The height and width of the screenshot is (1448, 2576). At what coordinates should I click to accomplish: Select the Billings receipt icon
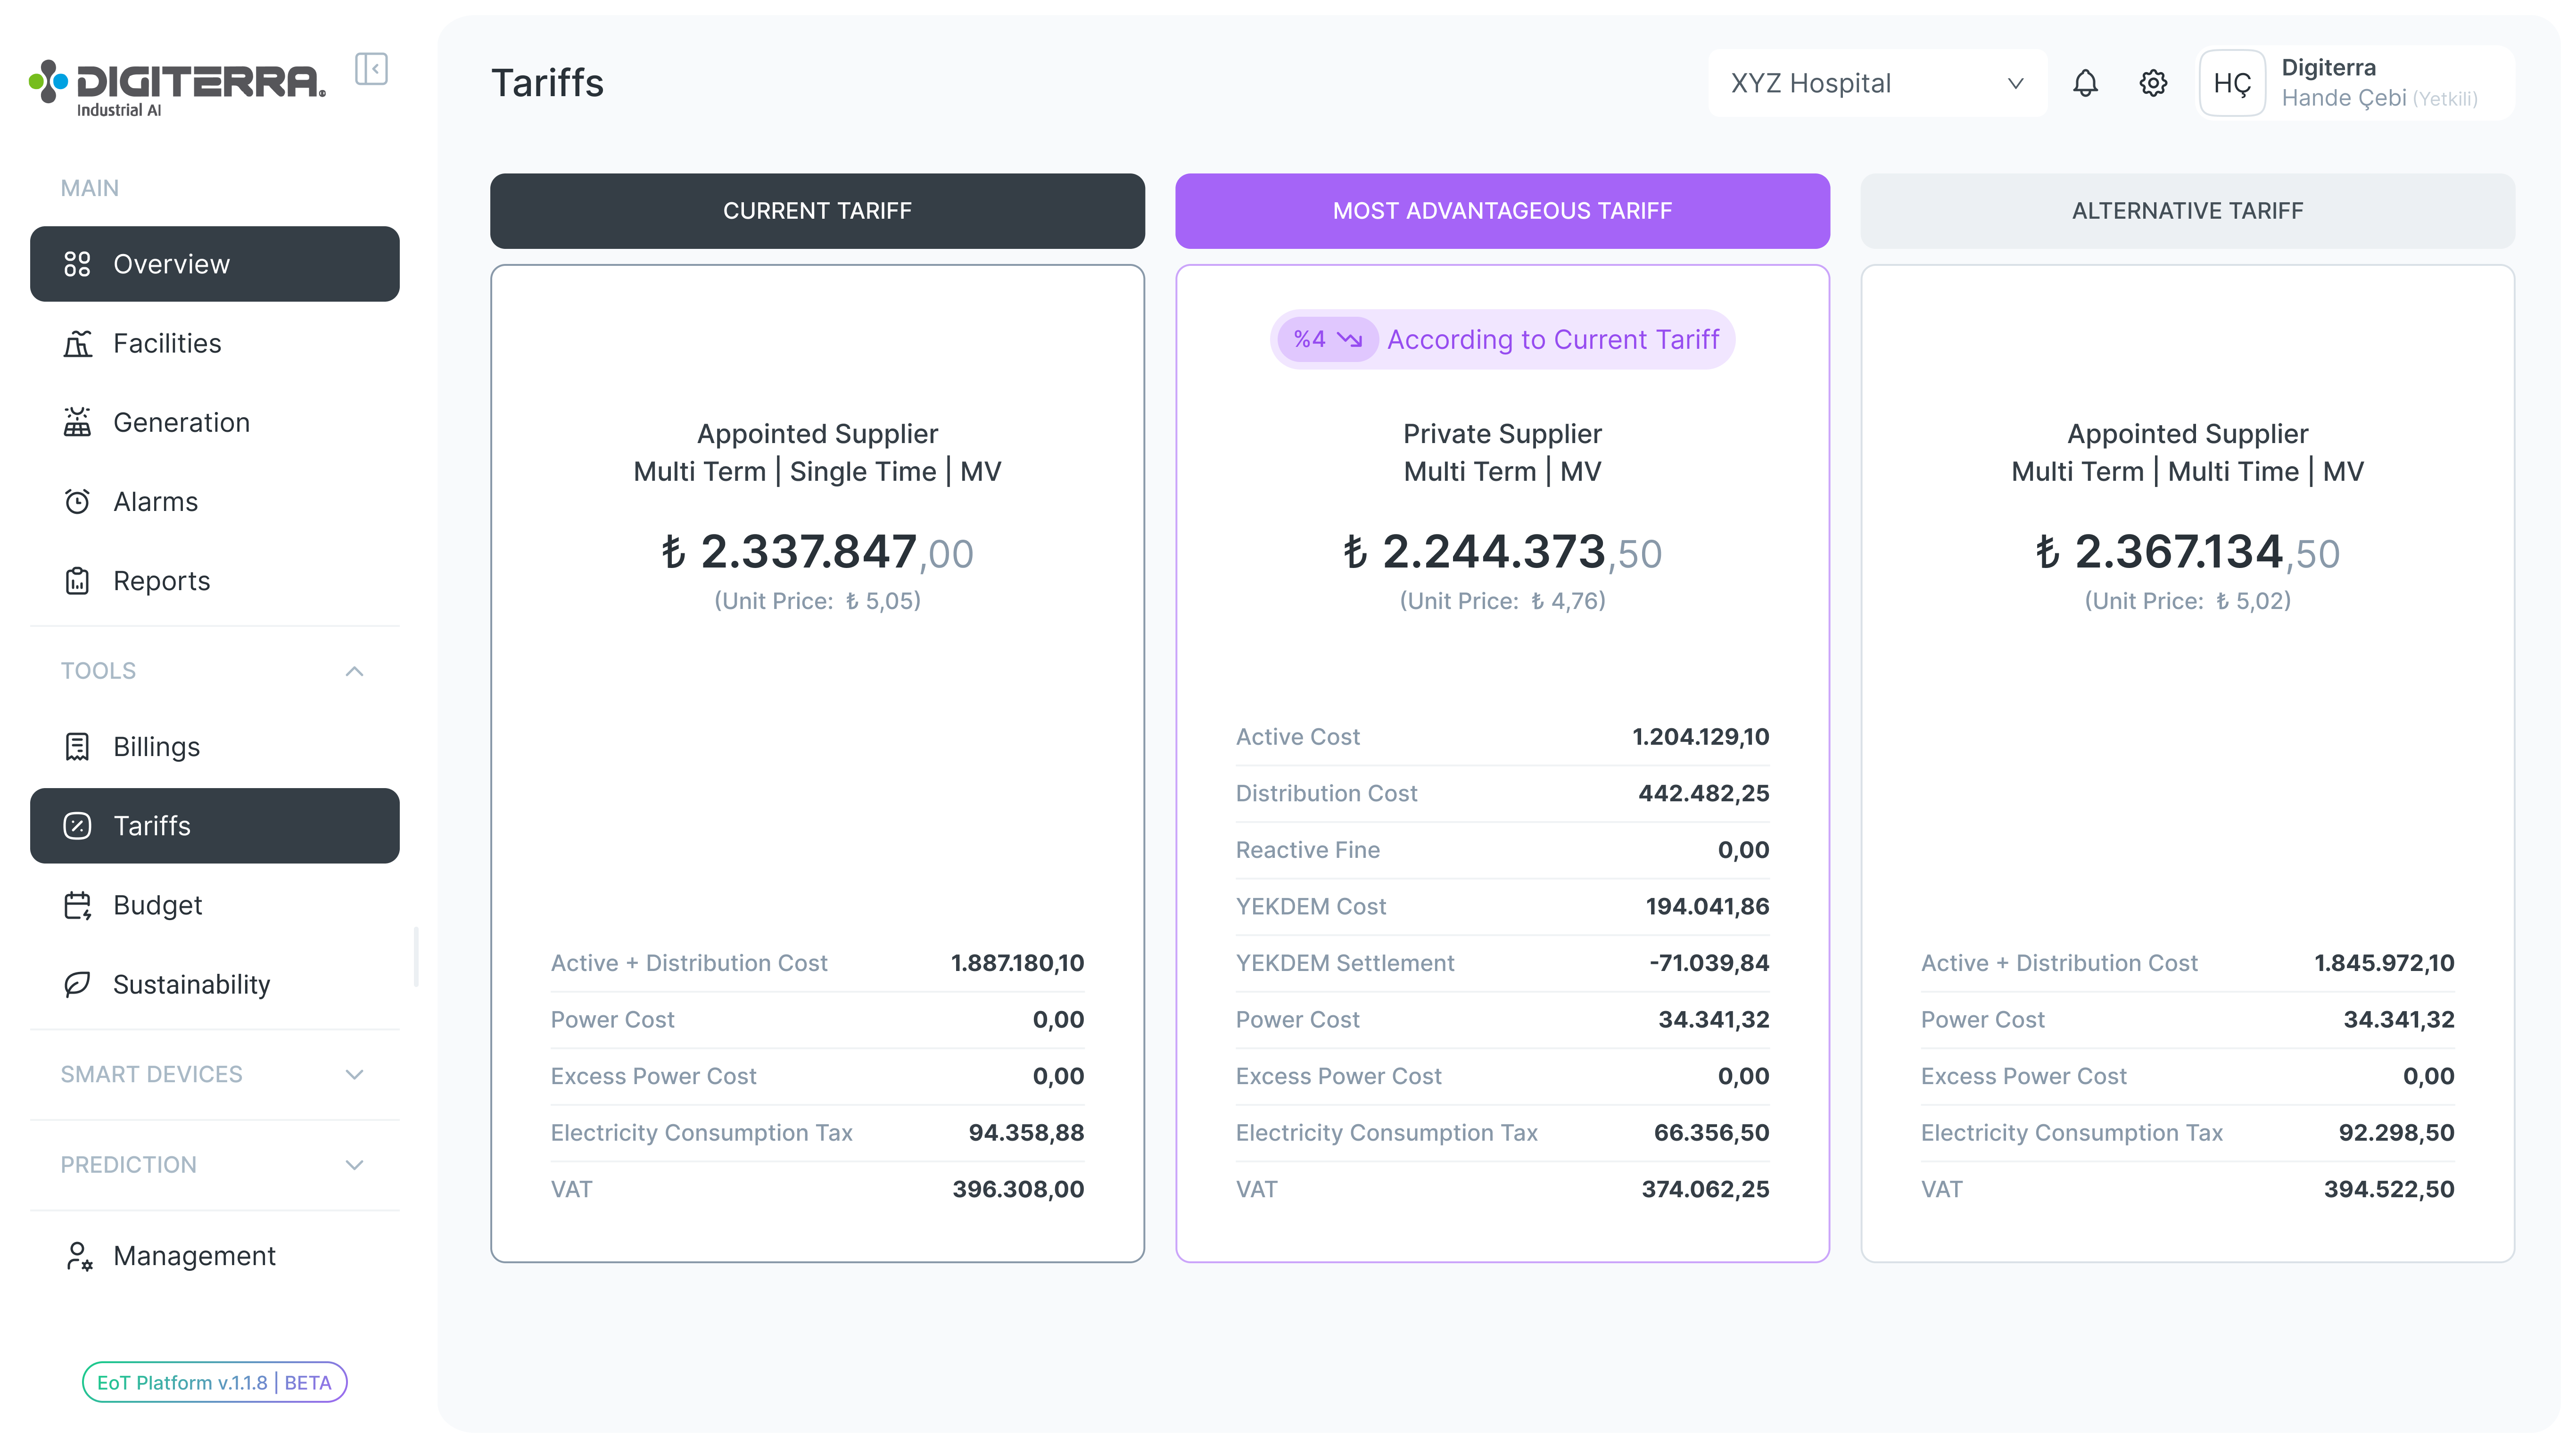coord(79,746)
